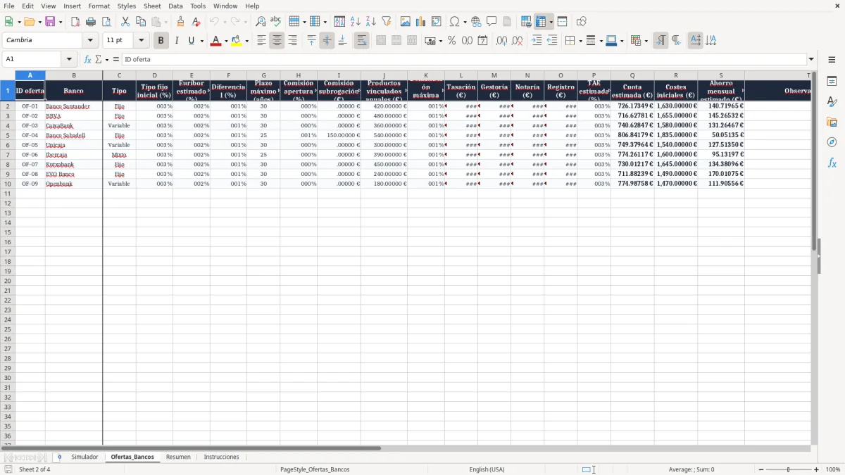Click the Split Window icon
The image size is (845, 475).
[x=562, y=22]
